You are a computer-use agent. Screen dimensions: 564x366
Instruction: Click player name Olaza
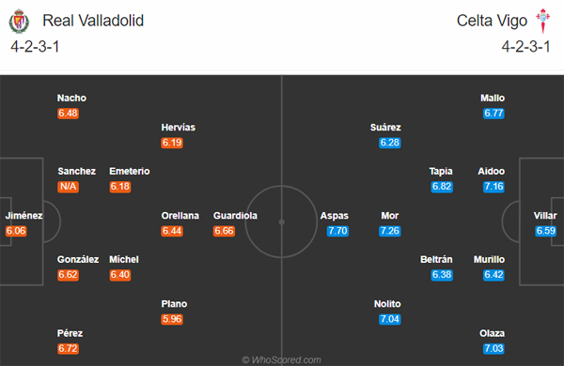(492, 333)
